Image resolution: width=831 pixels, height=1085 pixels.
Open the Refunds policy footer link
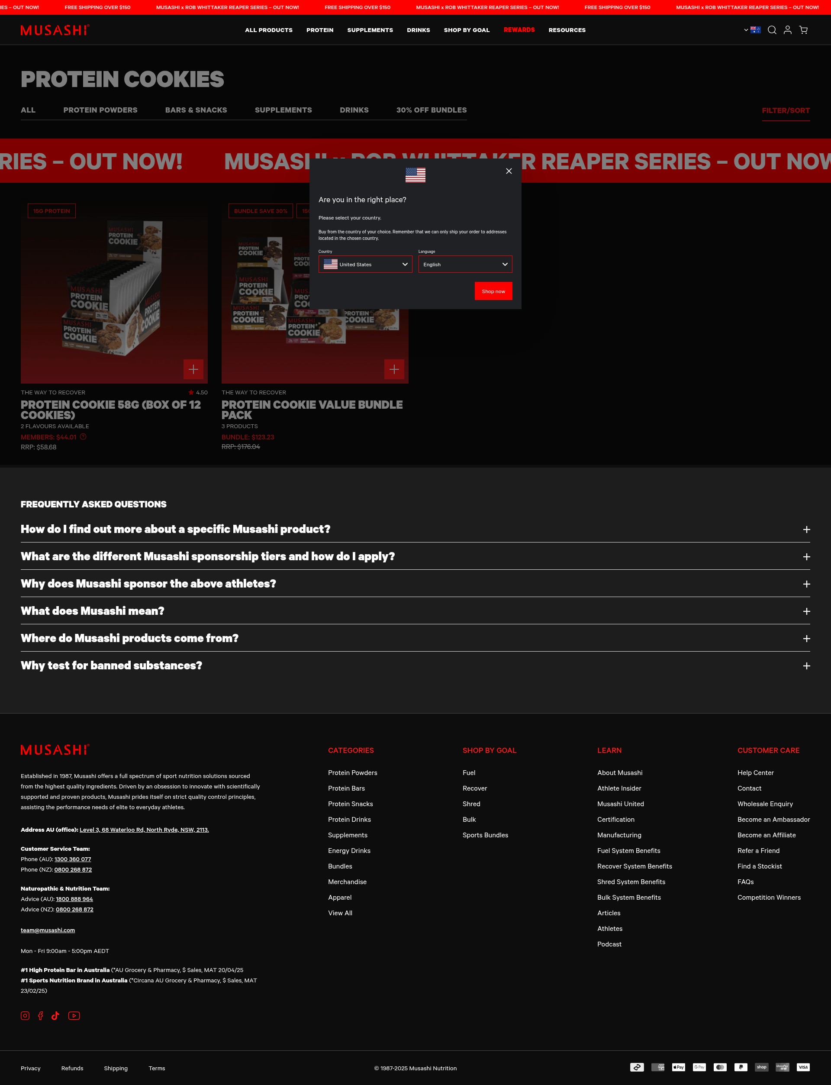click(72, 1068)
